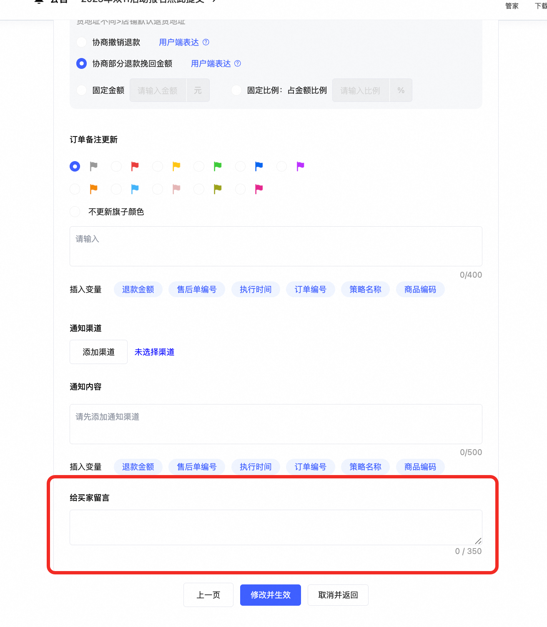This screenshot has width=547, height=627.
Task: Select the magenta flag swatch
Action: [240, 189]
